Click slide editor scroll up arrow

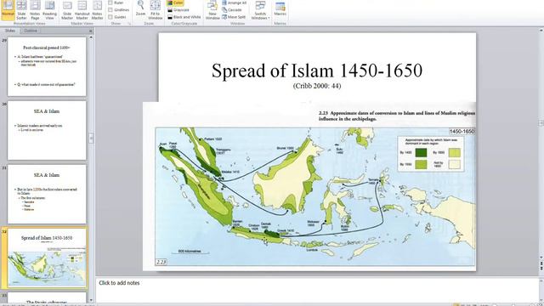(x=541, y=31)
